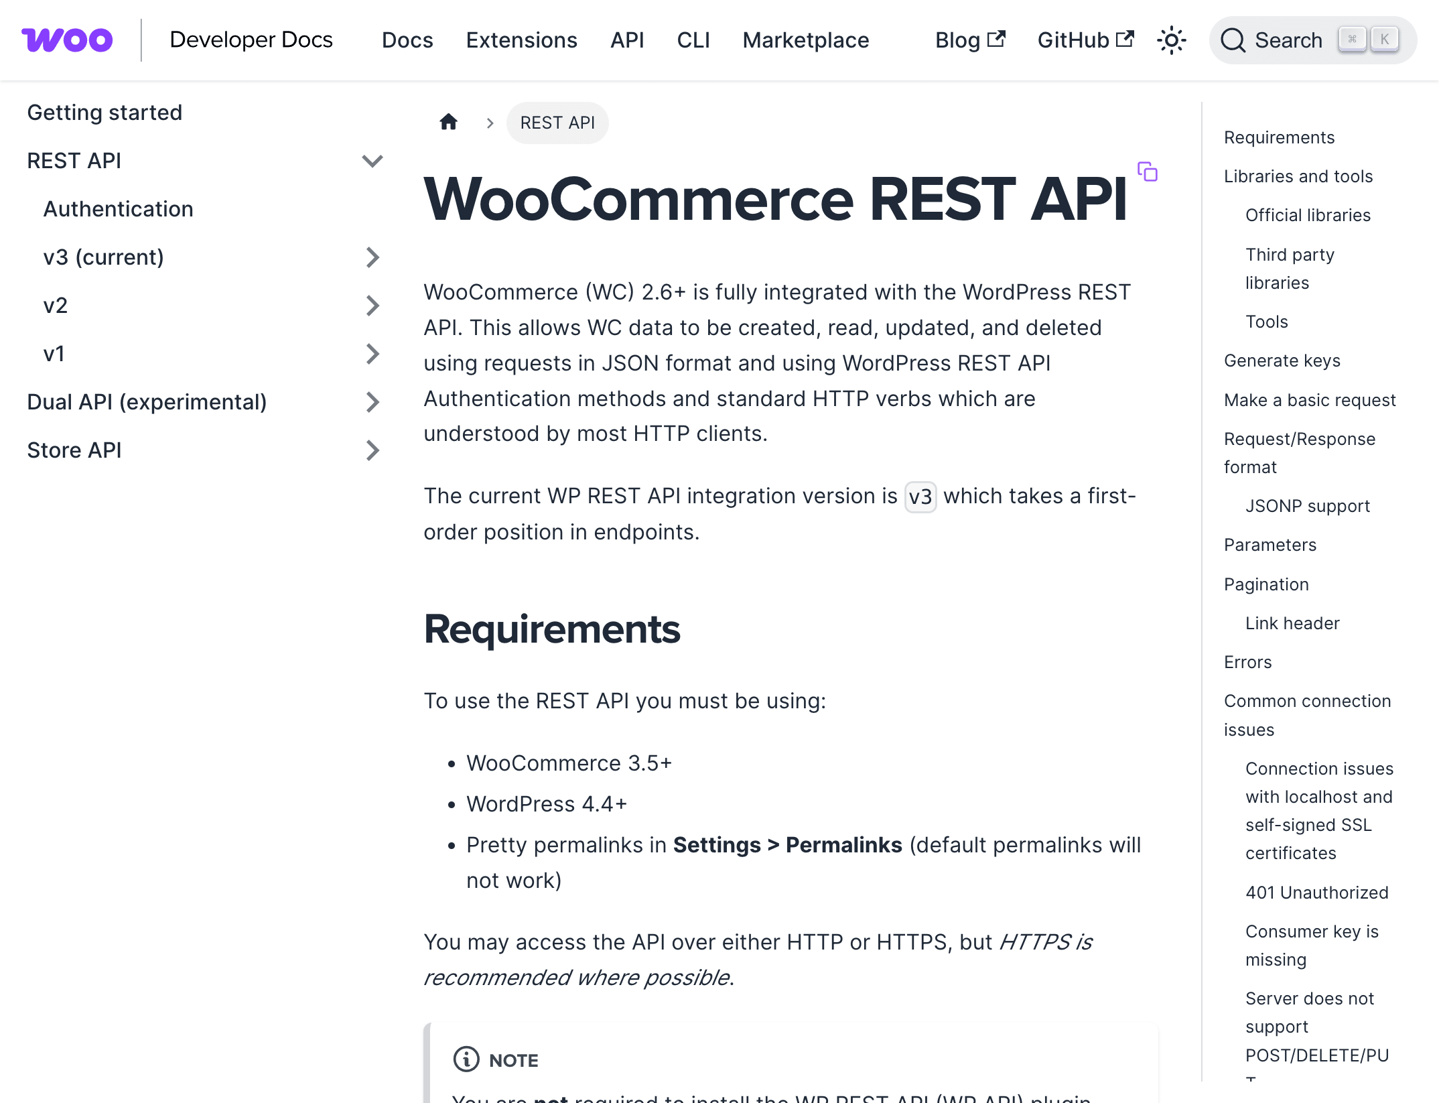Viewport: 1439px width, 1103px height.
Task: Open the Search box
Action: coord(1312,40)
